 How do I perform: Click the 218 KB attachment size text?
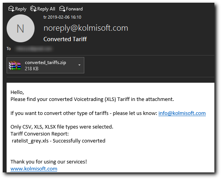(31, 69)
